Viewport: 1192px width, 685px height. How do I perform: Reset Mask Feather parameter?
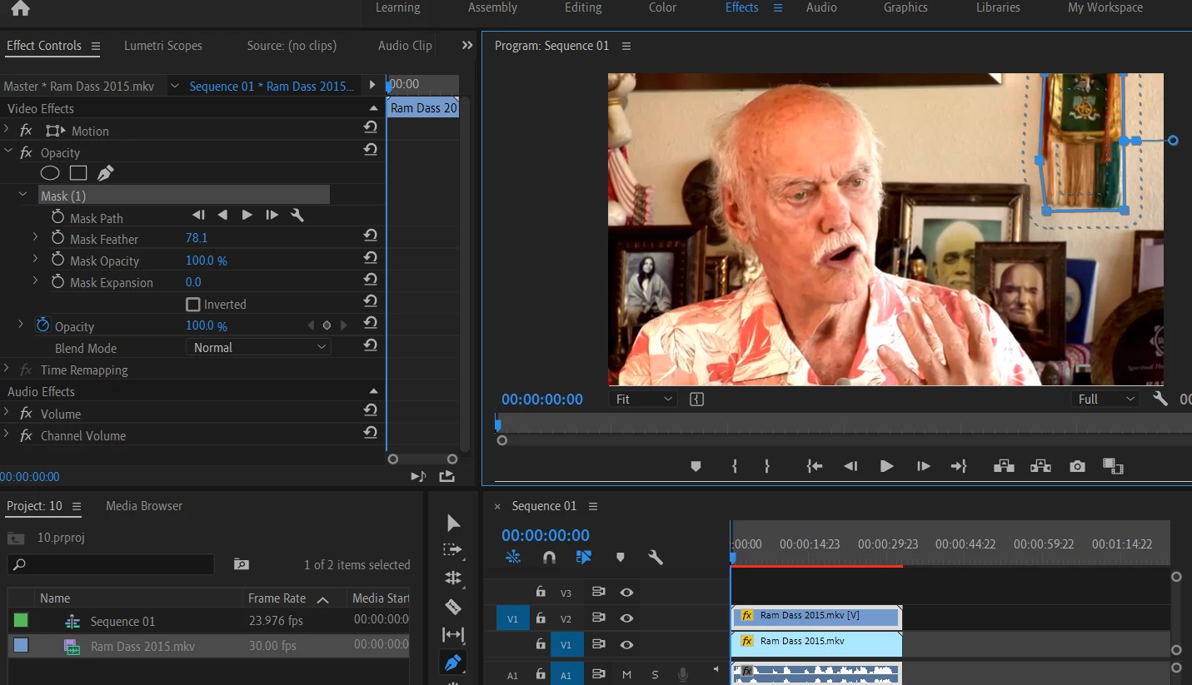point(371,236)
